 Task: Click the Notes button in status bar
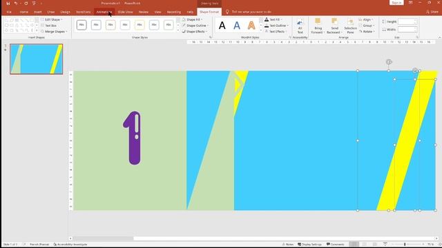click(287, 245)
